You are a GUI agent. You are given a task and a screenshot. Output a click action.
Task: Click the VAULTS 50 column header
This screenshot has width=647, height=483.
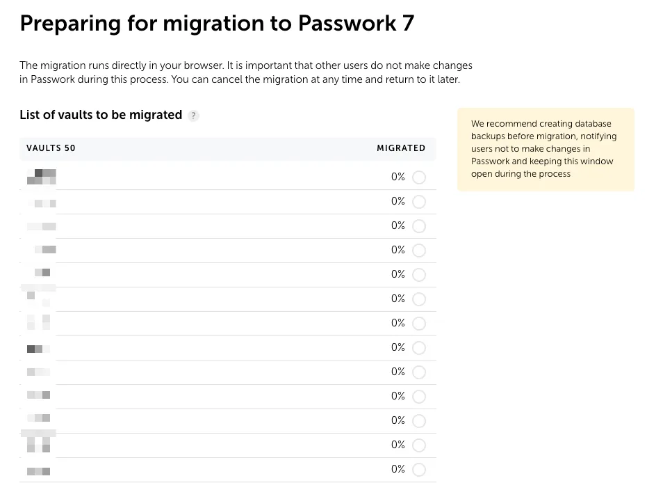pyautogui.click(x=51, y=148)
